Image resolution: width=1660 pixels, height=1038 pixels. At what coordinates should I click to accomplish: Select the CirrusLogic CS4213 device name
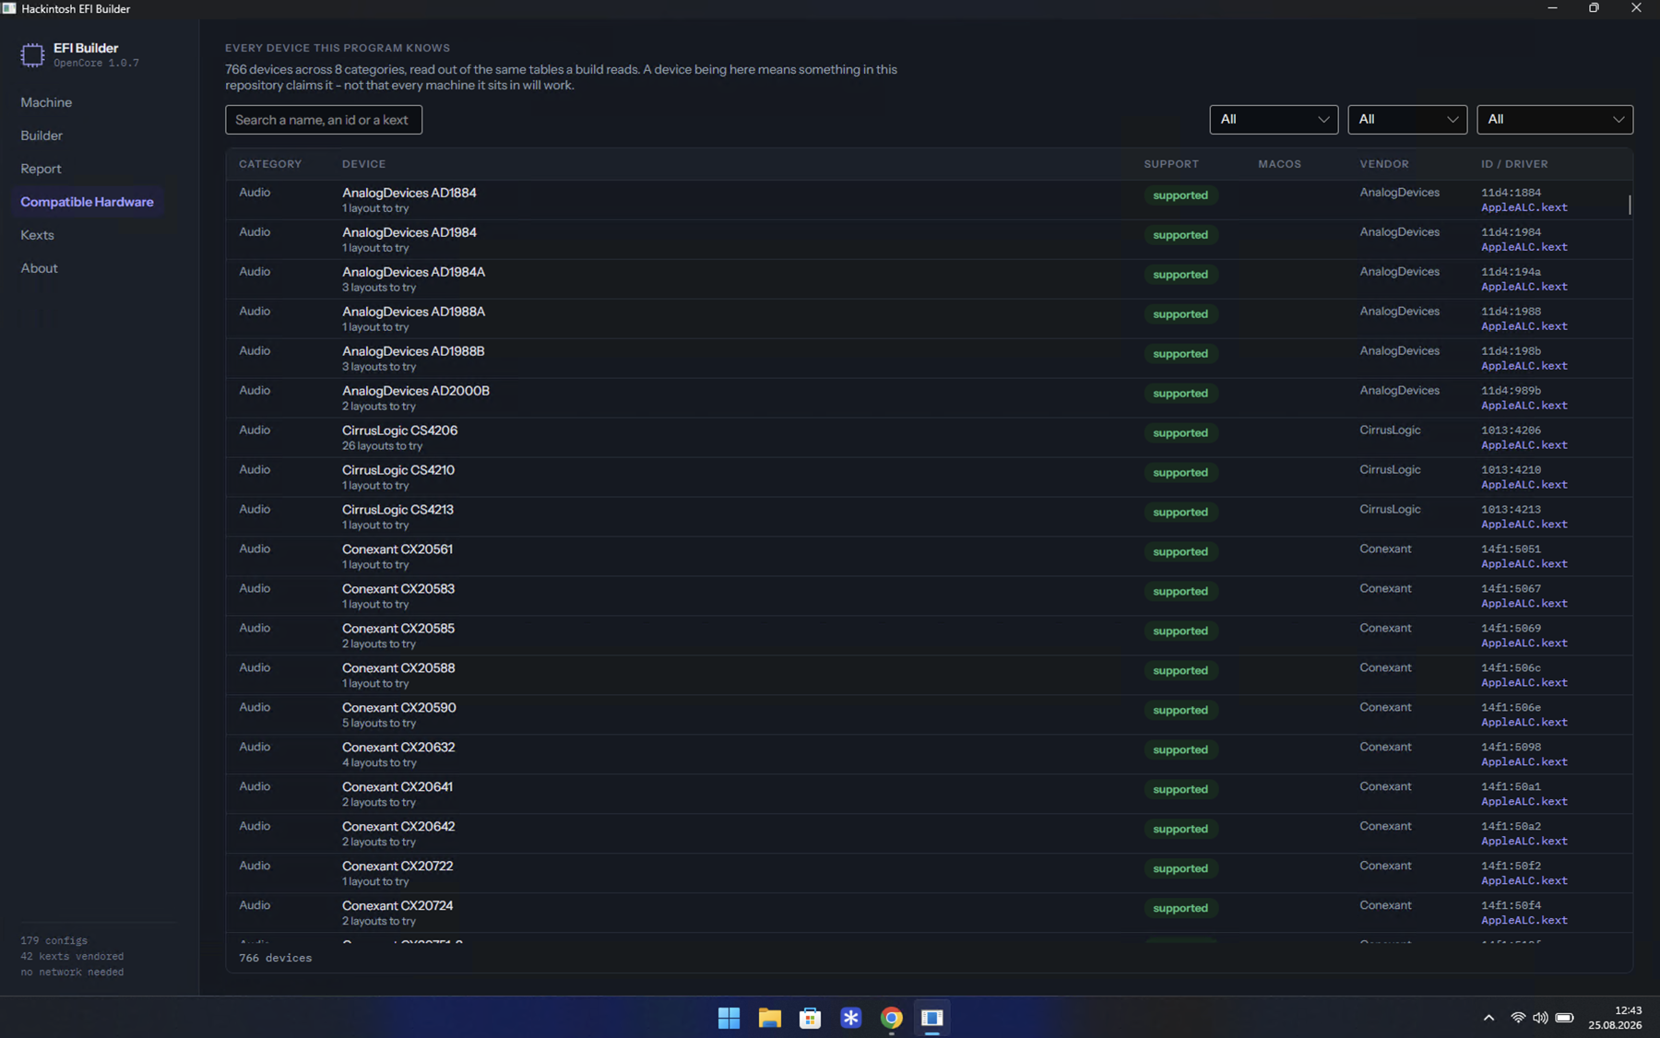click(397, 510)
